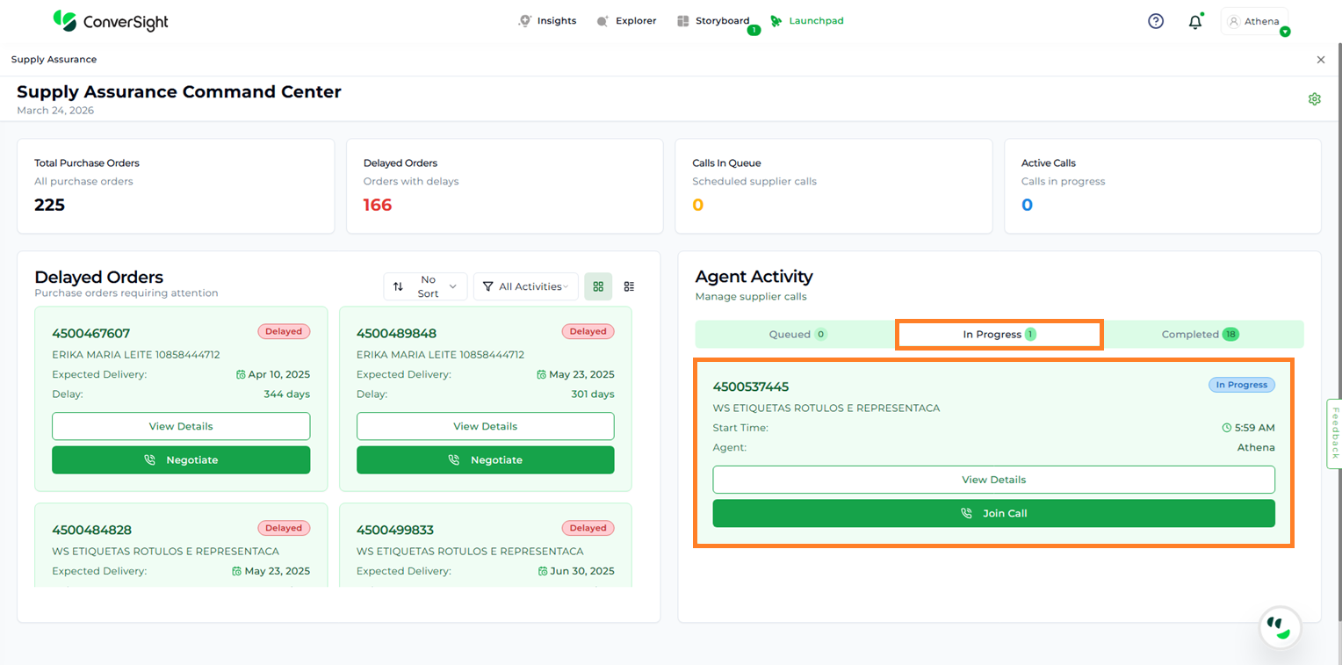Open the Feedback side tab
The image size is (1342, 665).
(1334, 433)
